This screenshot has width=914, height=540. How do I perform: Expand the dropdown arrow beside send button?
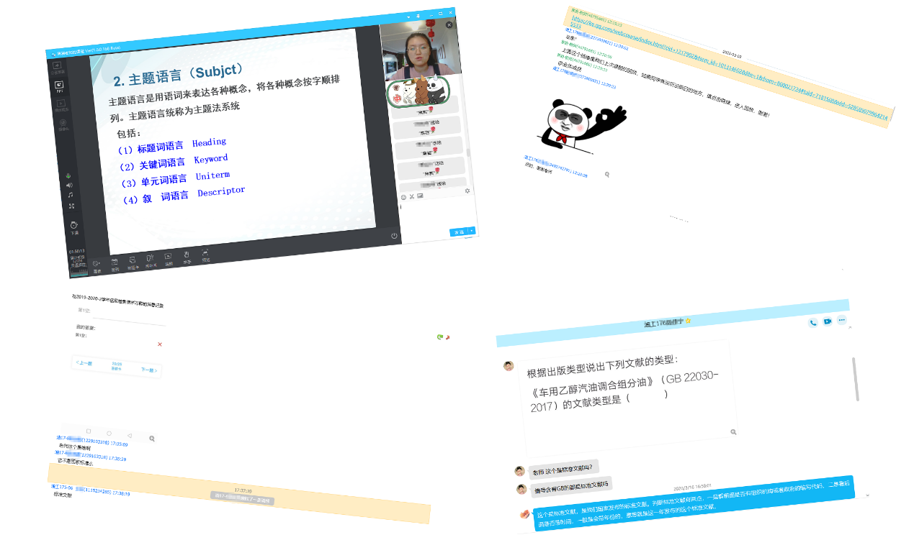pos(472,230)
